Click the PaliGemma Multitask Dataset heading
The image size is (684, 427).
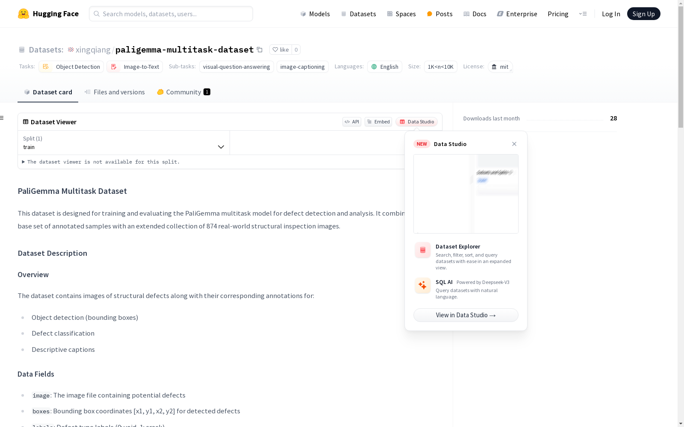tap(72, 191)
